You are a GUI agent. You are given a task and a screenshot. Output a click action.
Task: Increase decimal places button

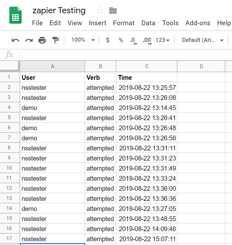click(147, 41)
